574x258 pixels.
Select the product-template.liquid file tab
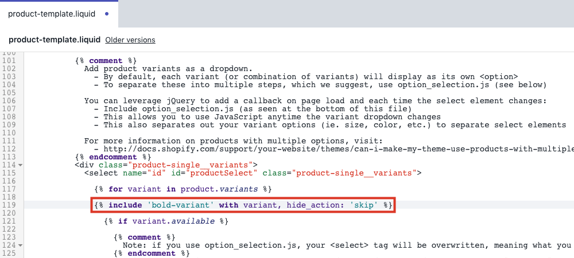pyautogui.click(x=59, y=14)
